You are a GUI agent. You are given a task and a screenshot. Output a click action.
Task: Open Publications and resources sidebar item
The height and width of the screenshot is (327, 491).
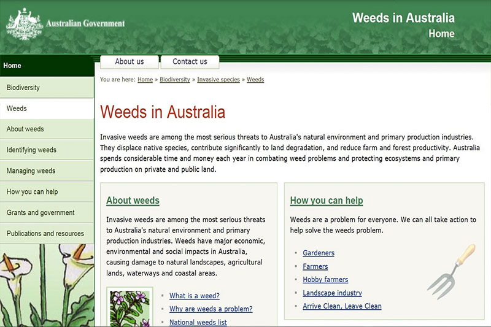tap(45, 234)
